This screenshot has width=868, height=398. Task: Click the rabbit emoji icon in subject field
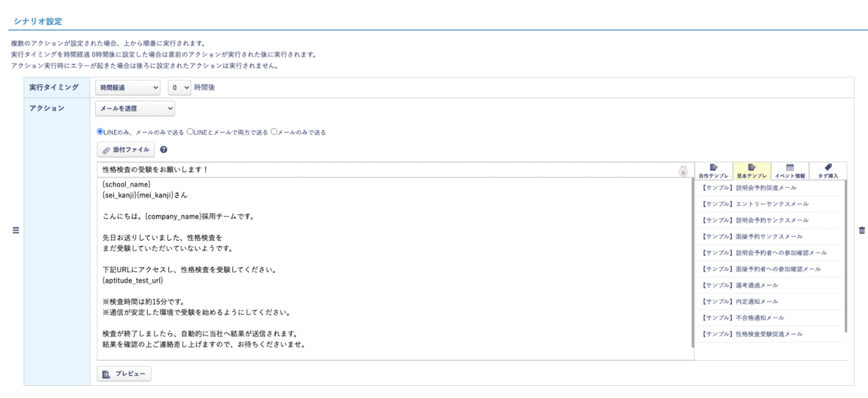click(x=684, y=170)
